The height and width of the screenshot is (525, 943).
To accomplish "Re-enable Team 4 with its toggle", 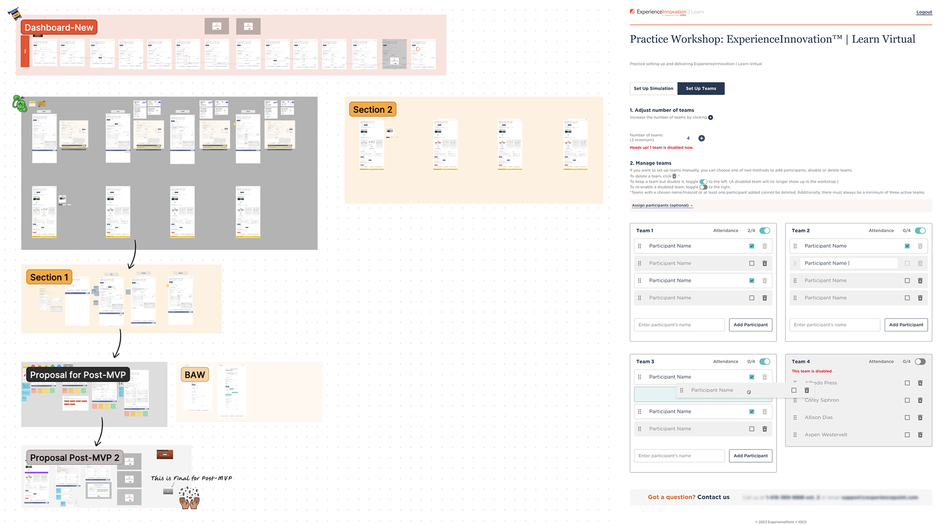I will coord(920,362).
